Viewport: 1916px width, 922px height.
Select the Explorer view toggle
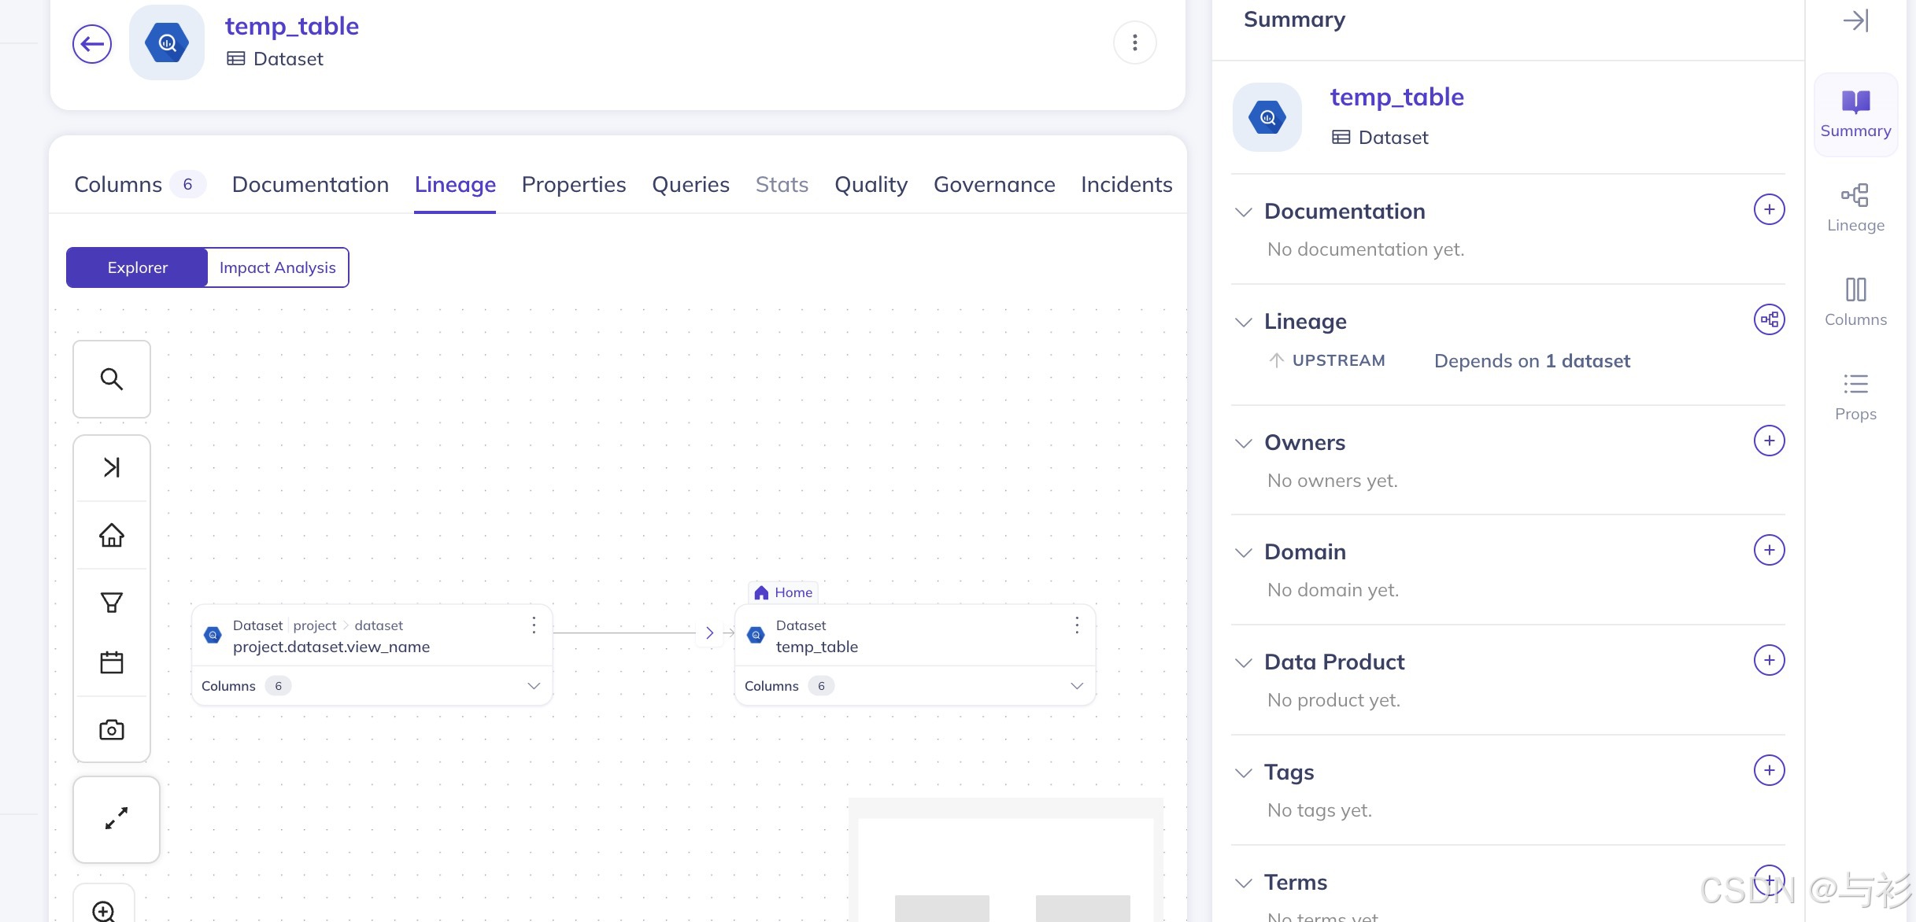137,267
